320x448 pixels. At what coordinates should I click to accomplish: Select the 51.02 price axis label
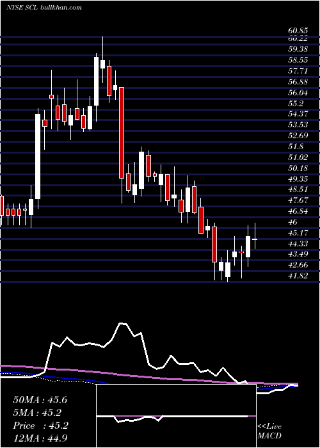pos(298,157)
